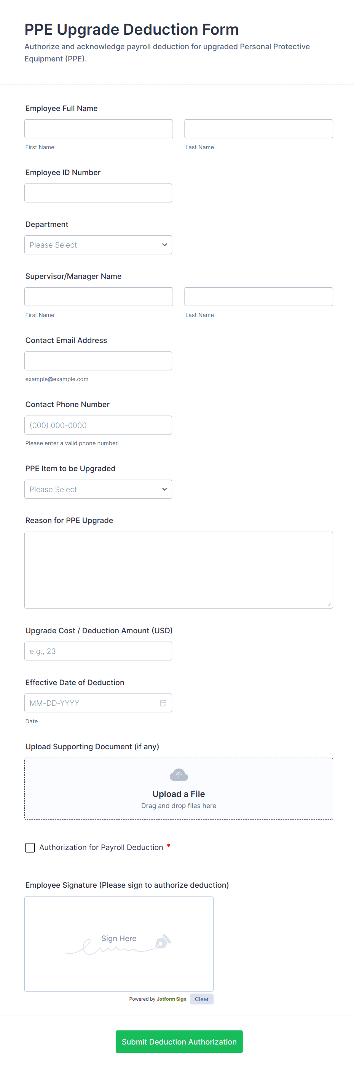Open the Jotform Sign link
The image size is (354, 1072).
coord(171,999)
